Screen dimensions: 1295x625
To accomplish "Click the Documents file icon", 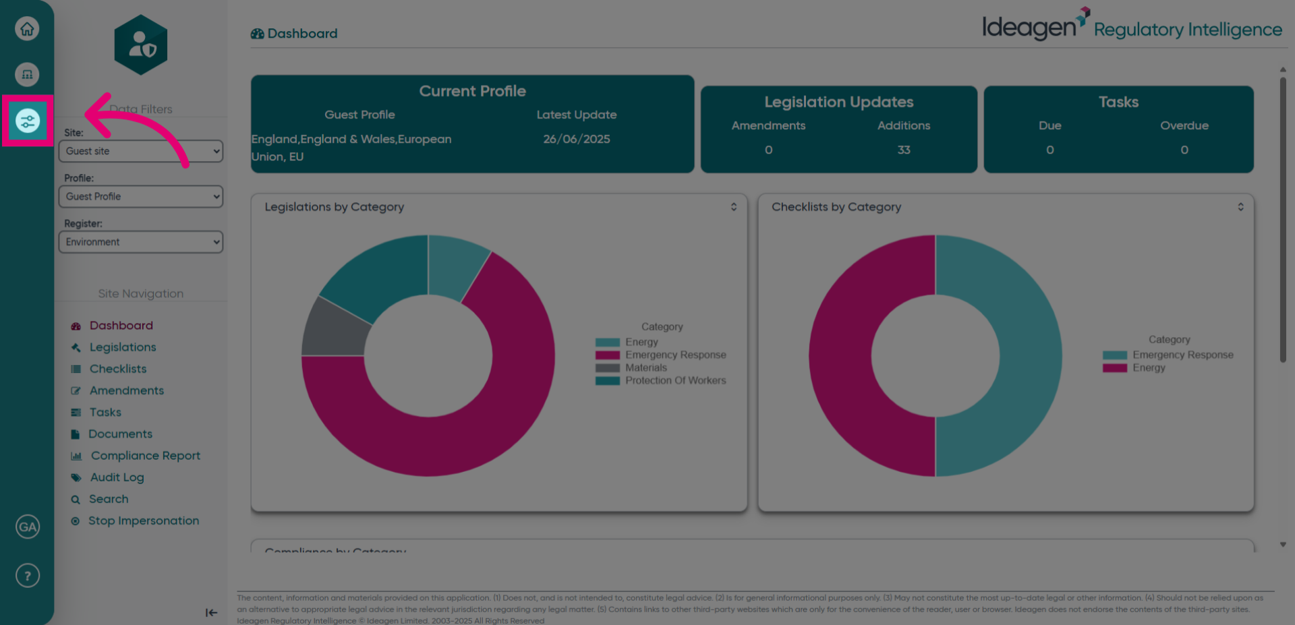I will coord(76,434).
